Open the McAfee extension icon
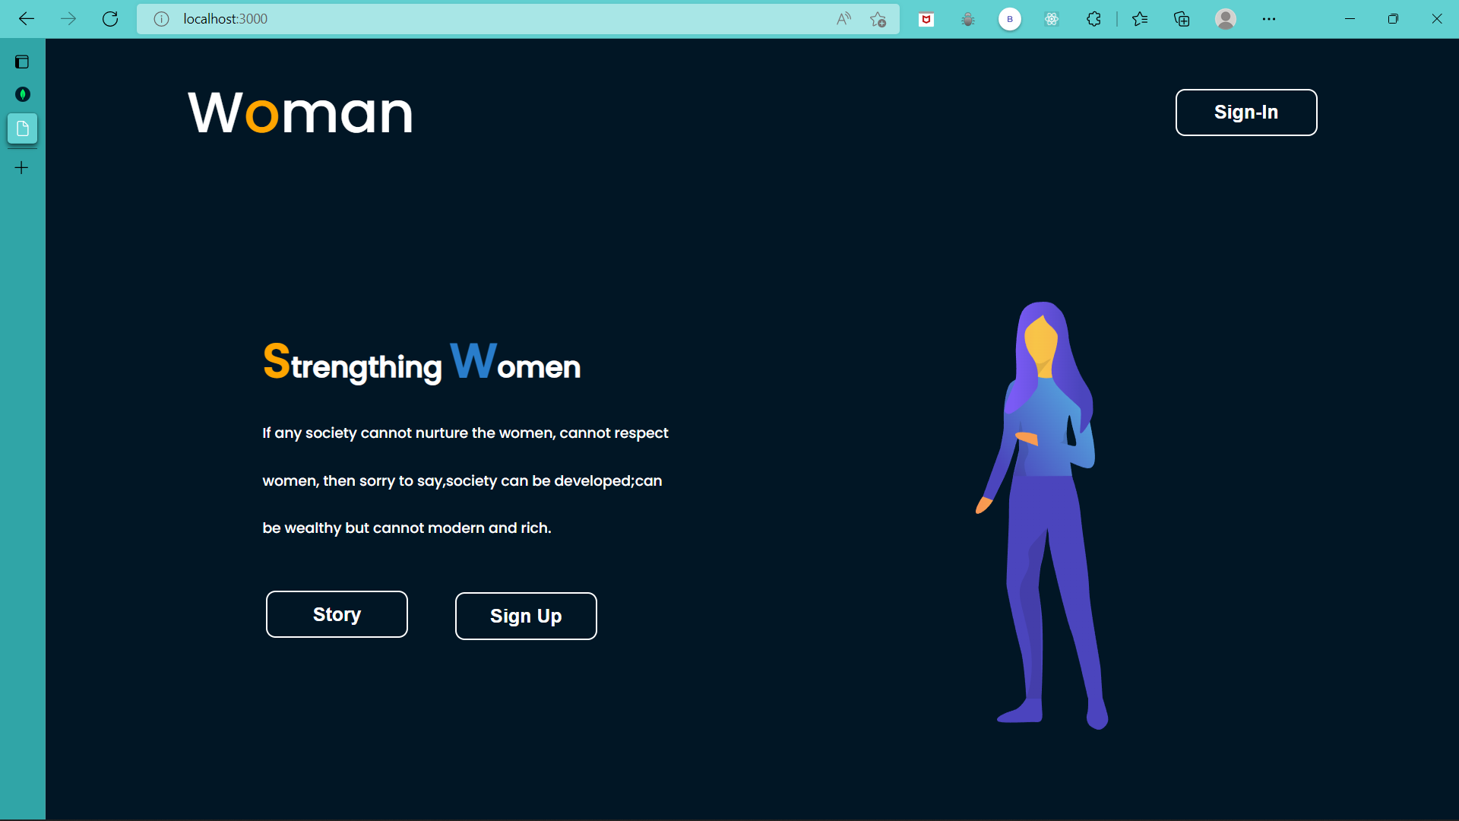Viewport: 1459px width, 821px height. click(x=926, y=19)
